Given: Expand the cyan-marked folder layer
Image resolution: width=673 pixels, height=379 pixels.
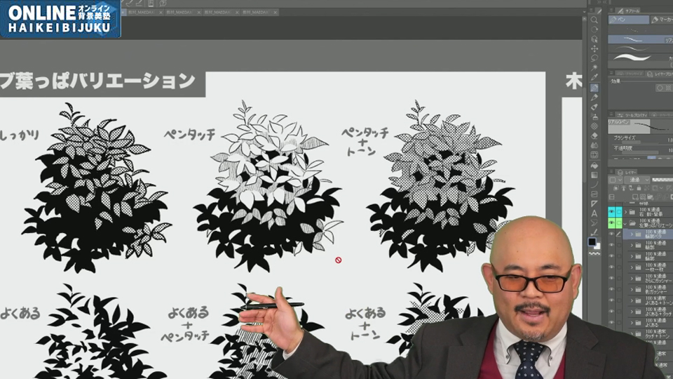Looking at the screenshot, I should (x=625, y=211).
